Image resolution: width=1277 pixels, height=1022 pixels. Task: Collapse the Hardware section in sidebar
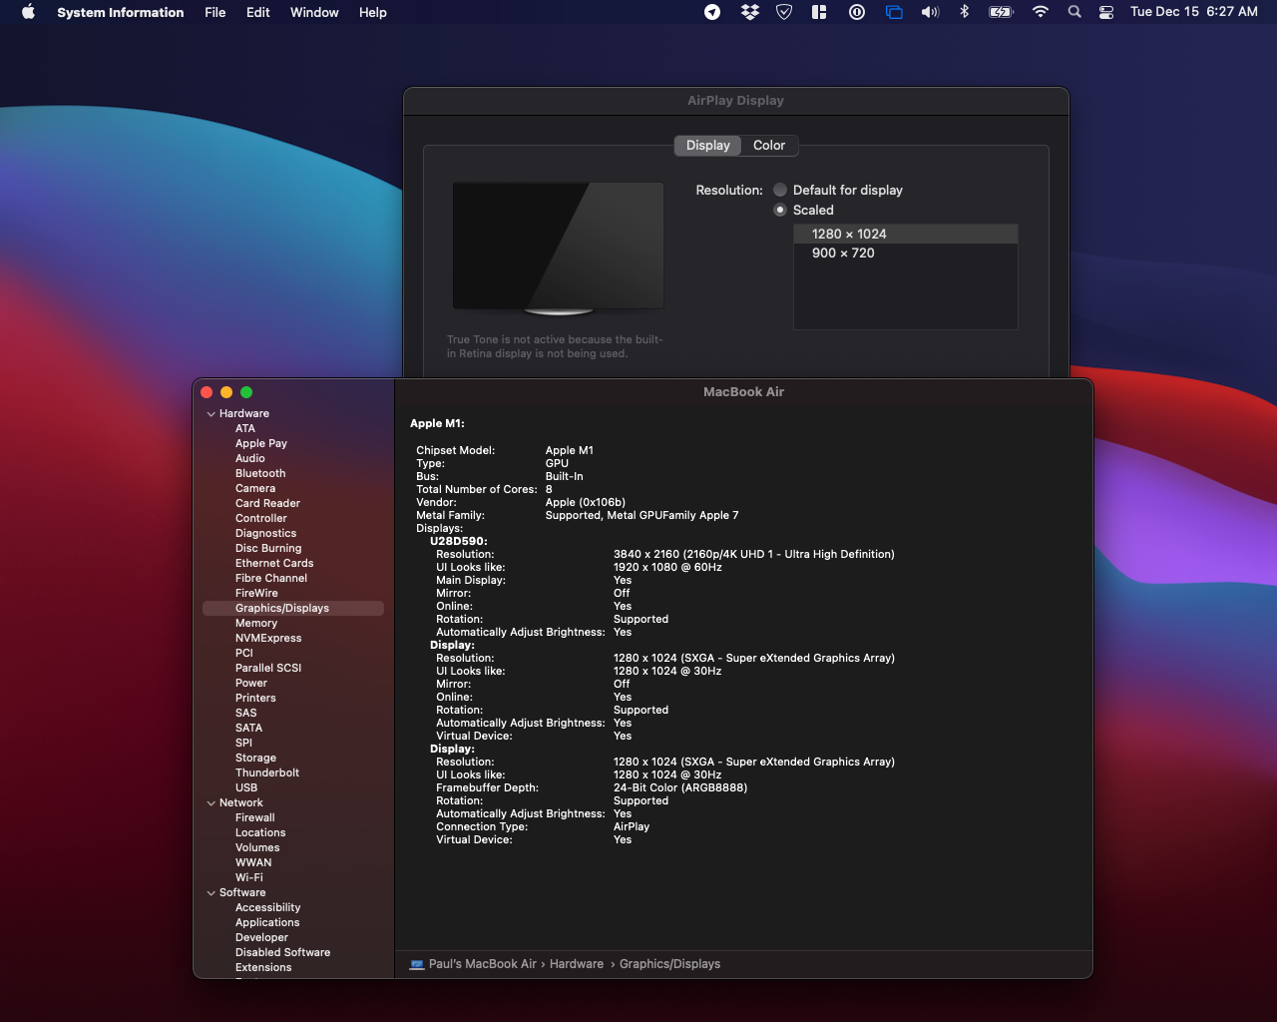click(x=211, y=413)
